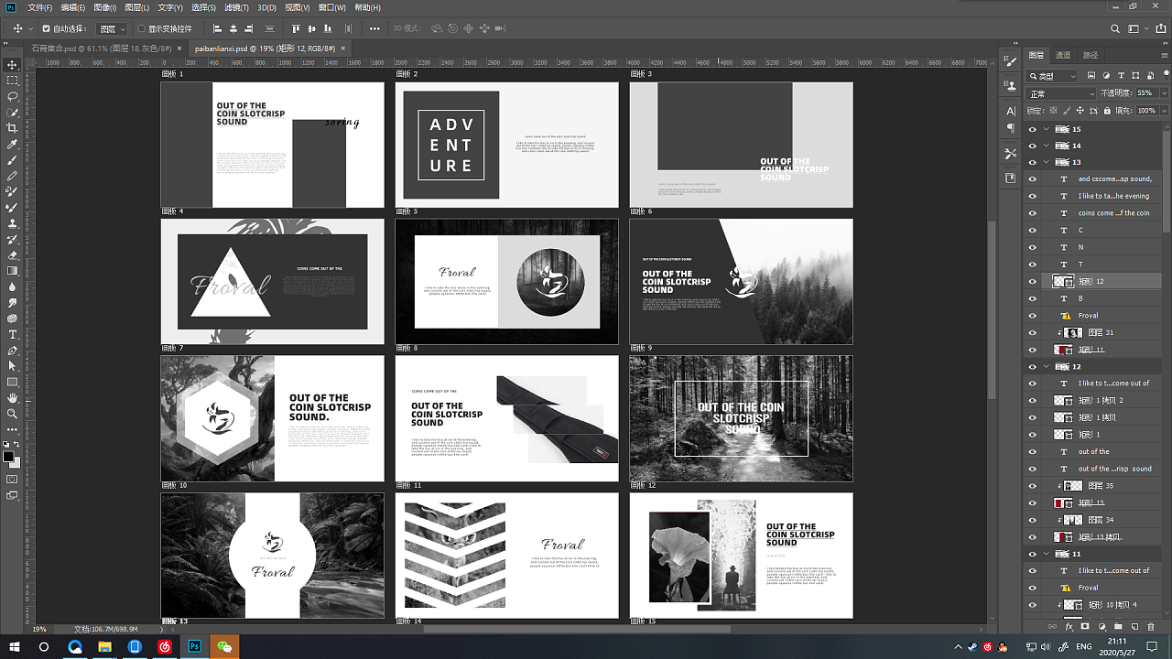This screenshot has height=659, width=1172.
Task: Collapse the 画板 13 artboard group
Action: pos(1047,162)
